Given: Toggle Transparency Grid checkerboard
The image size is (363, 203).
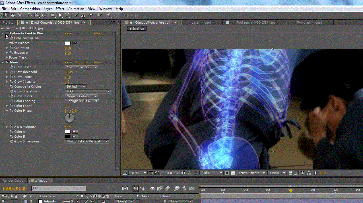Looking at the screenshot, I should [x=233, y=173].
